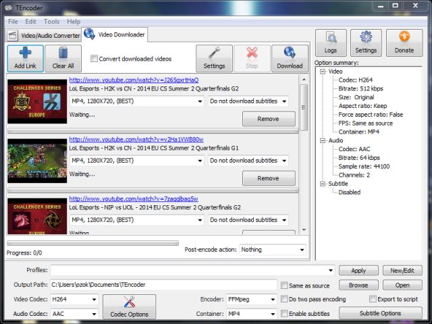Enable Same as source checkbox
The width and height of the screenshot is (432, 324).
(x=284, y=285)
